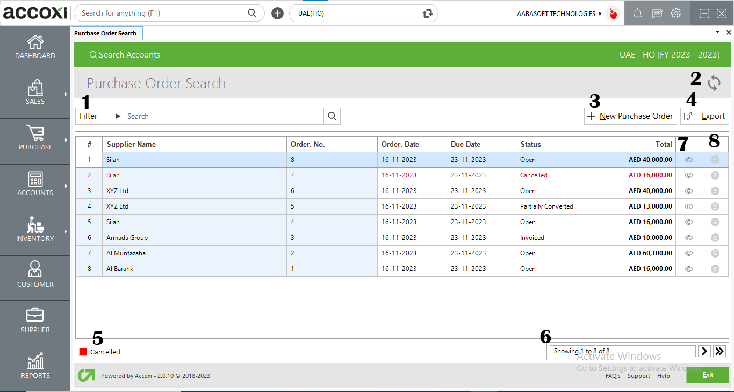734x392 pixels.
Task: Preview the cancelled order from Silah
Action: coord(688,175)
